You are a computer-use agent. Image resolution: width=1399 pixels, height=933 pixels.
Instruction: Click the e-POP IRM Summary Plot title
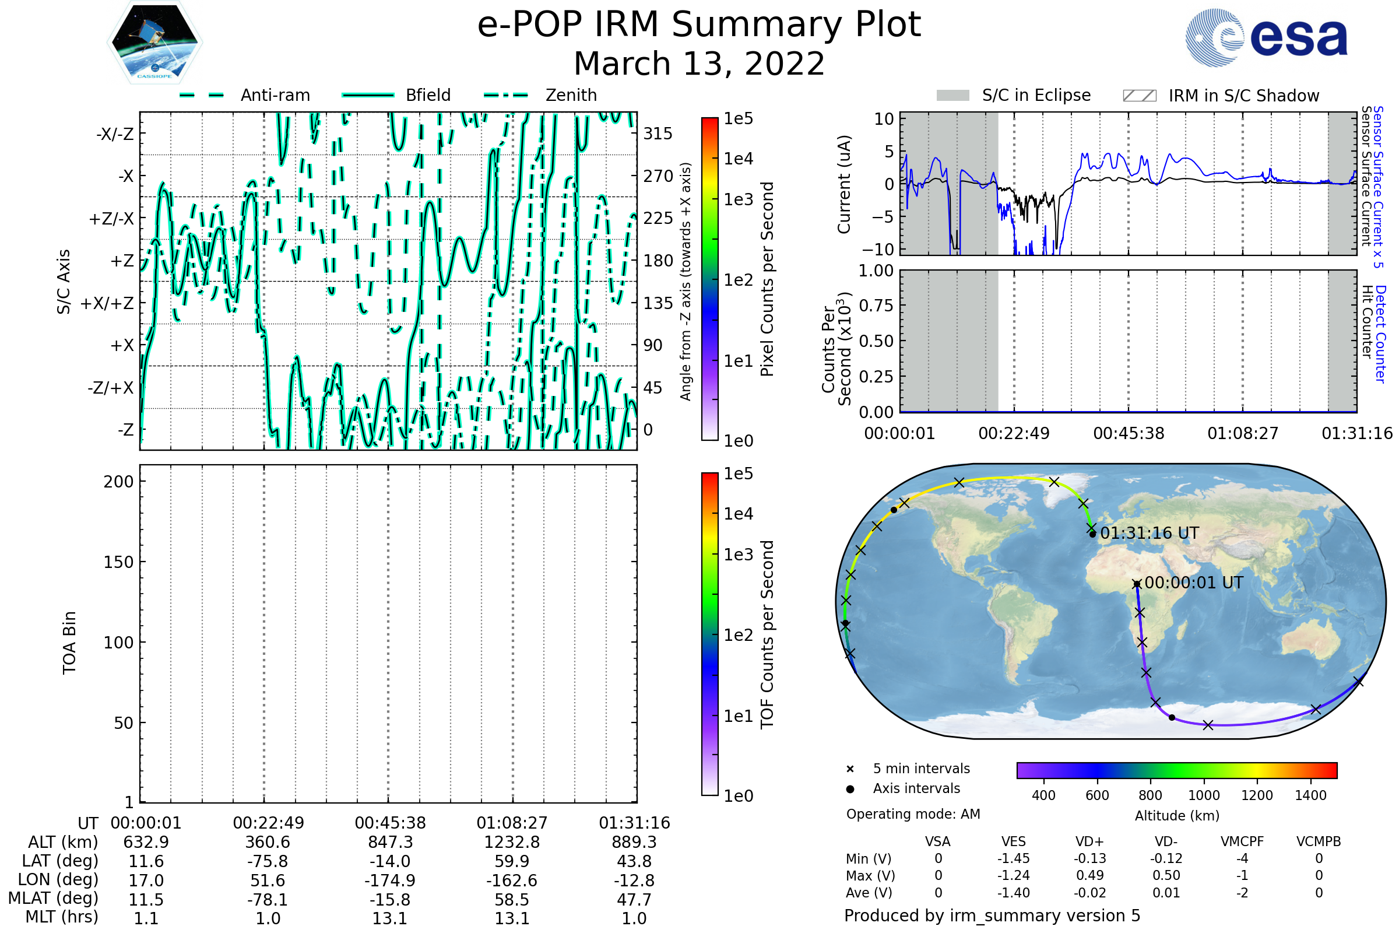(699, 25)
